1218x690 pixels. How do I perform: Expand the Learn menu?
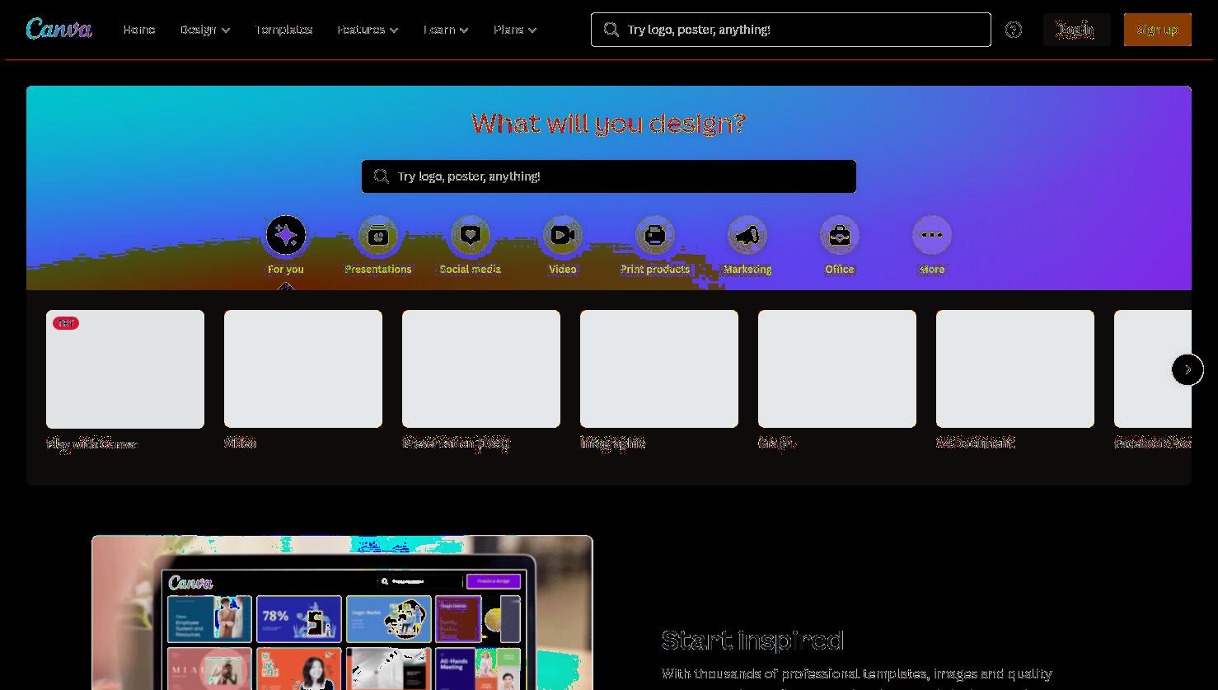pos(446,30)
